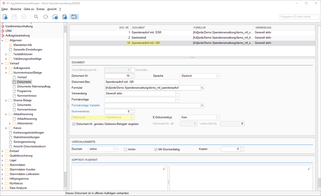Open the Verwendung dropdown
This screenshot has width=321, height=196.
pos(177,94)
